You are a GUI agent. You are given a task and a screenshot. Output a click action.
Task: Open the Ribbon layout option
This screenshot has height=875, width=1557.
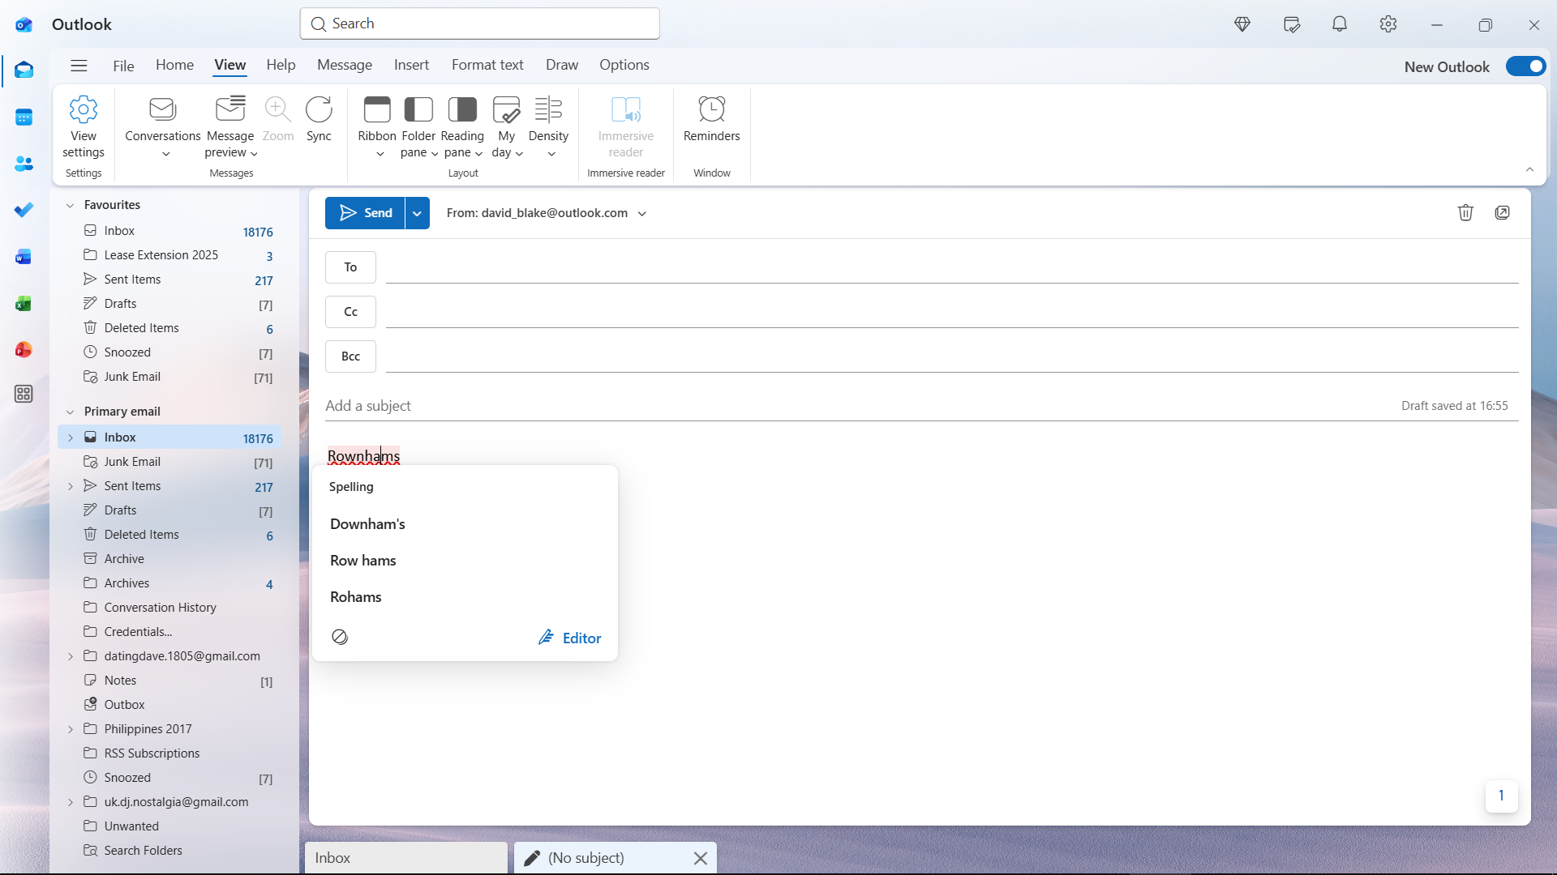377,127
